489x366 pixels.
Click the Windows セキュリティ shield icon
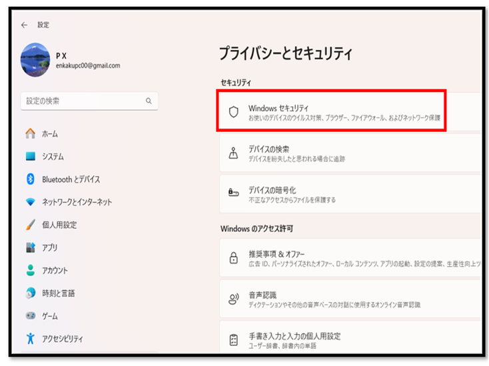(x=234, y=112)
